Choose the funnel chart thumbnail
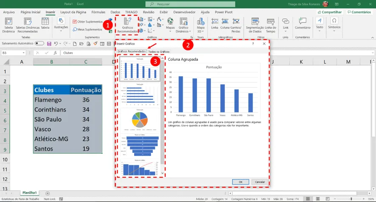The image size is (376, 202). point(140,145)
